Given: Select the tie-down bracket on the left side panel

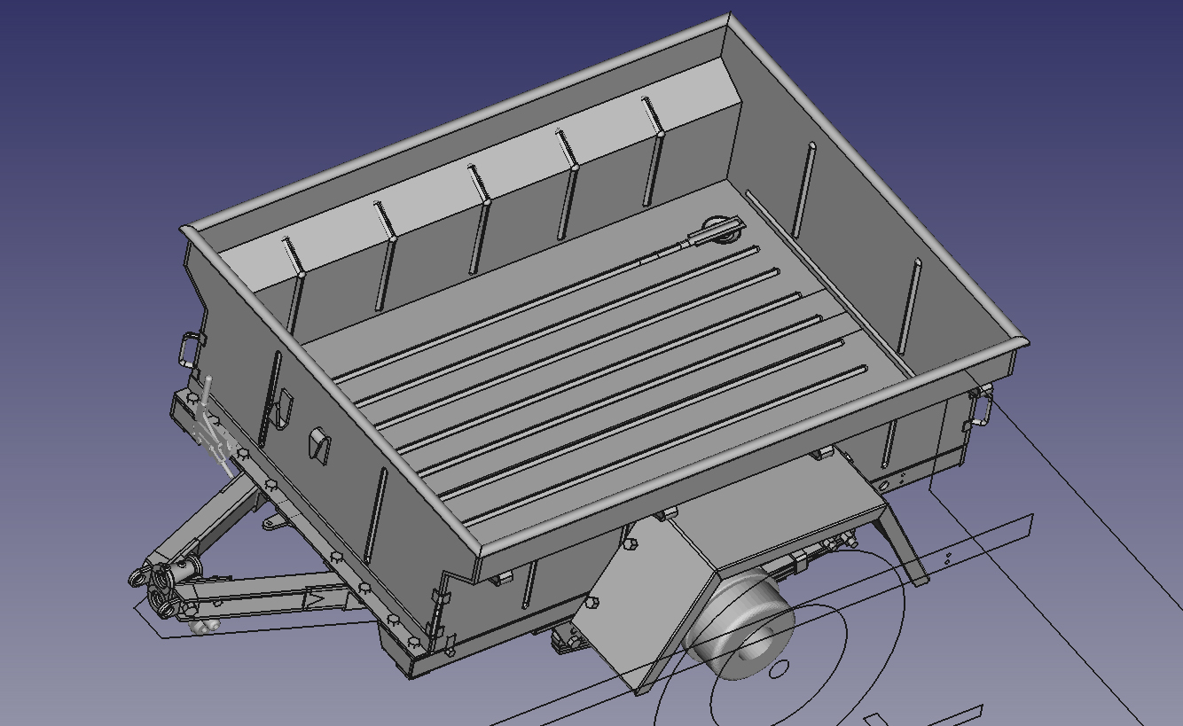Looking at the screenshot, I should pos(320,445).
